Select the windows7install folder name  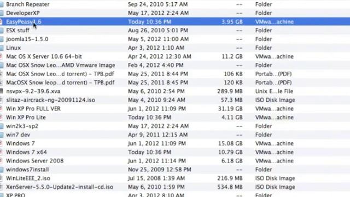[x=27, y=170]
